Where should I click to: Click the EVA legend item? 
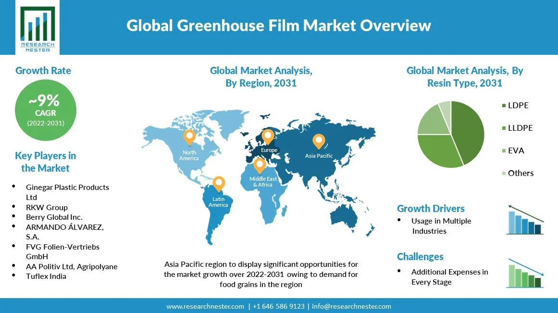pyautogui.click(x=516, y=150)
